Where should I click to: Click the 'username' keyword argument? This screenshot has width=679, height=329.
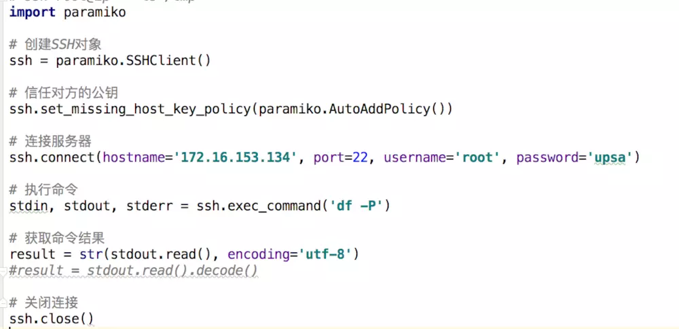coord(415,157)
